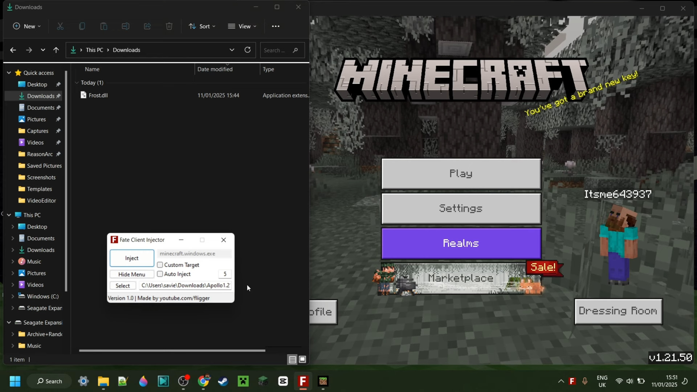Select VideoEditor folder in sidebar
This screenshot has width=697, height=392.
42,200
